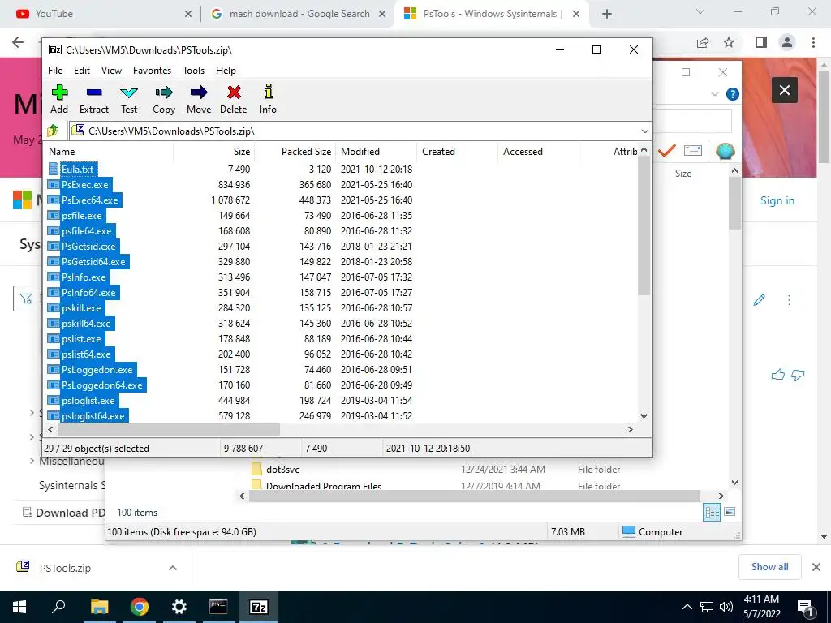Run the Test archive tool
This screenshot has width=831, height=623.
129,98
